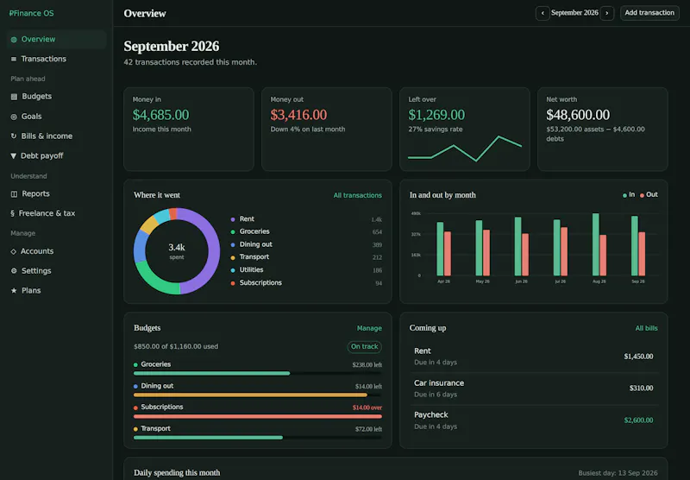Click the Subscriptions legend entry in Where it went
The width and height of the screenshot is (690, 480).
pyautogui.click(x=306, y=282)
